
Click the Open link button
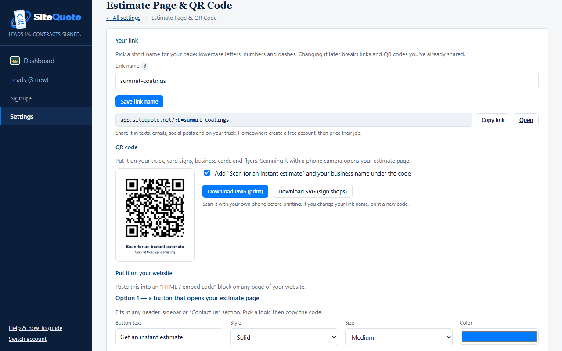pyautogui.click(x=526, y=120)
